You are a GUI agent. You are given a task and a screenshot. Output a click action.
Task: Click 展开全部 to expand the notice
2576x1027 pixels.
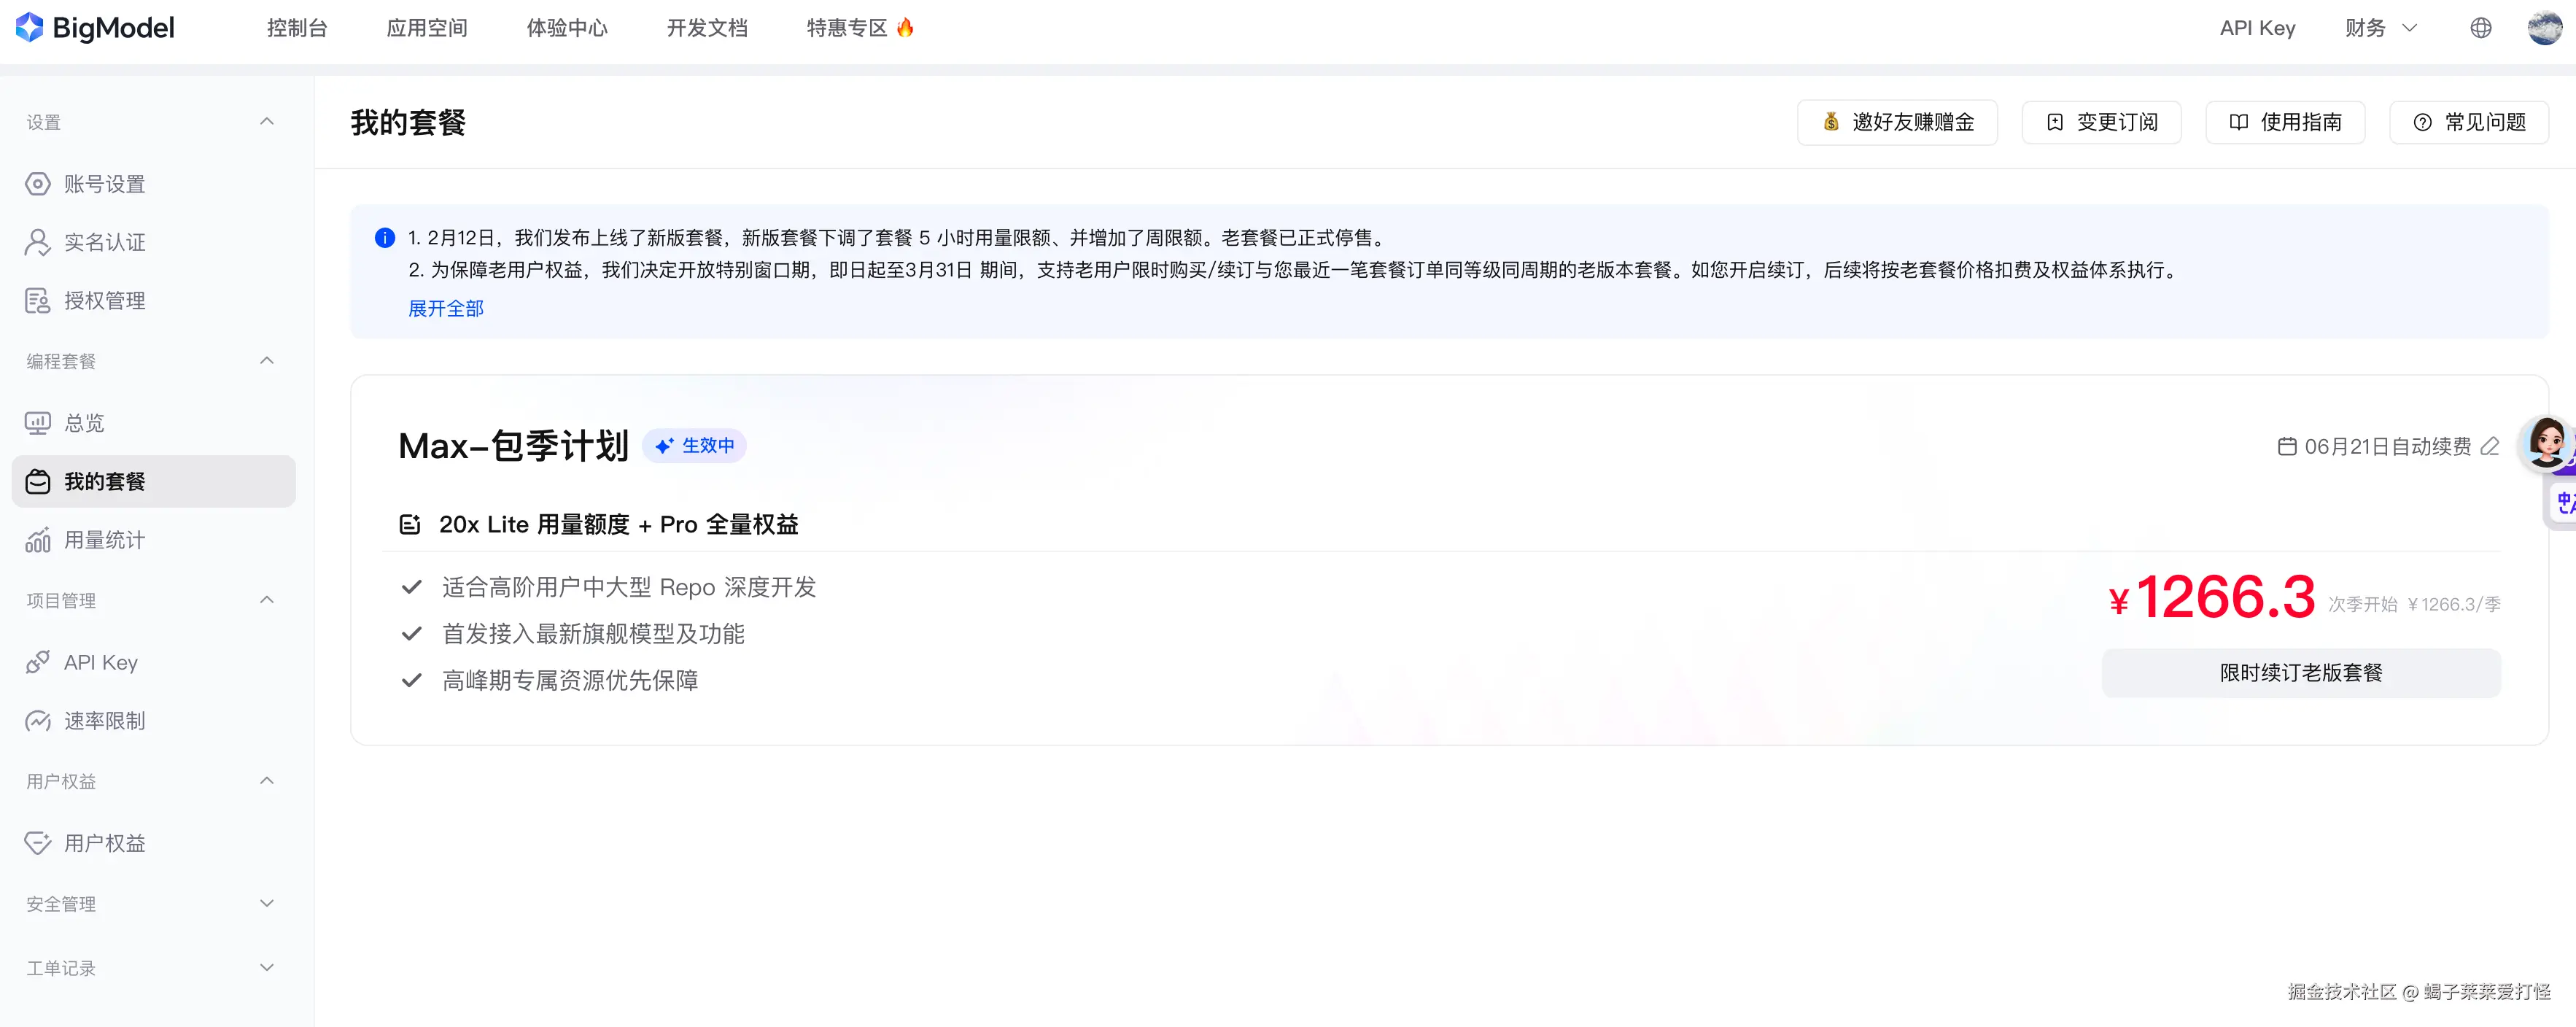coord(446,308)
